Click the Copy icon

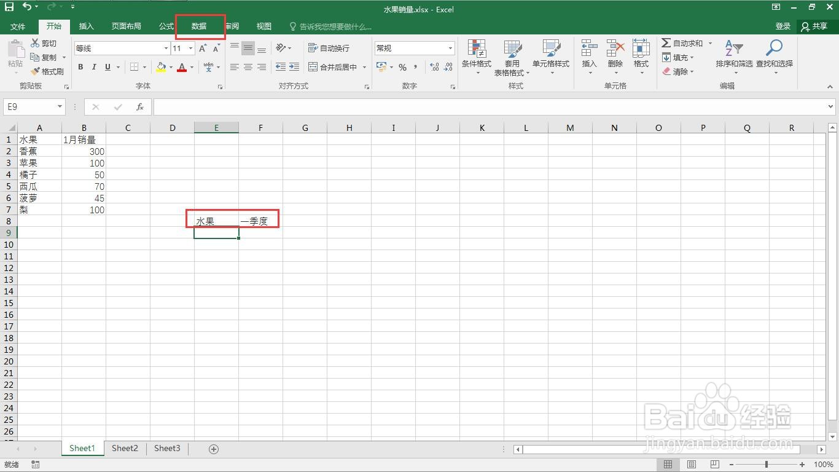pos(35,57)
